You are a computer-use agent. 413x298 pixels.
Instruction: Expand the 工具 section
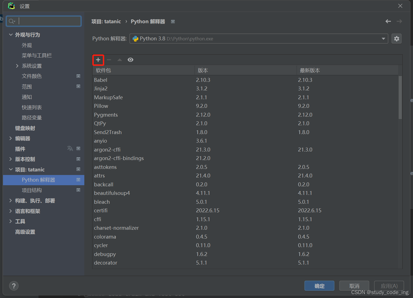[x=11, y=221]
